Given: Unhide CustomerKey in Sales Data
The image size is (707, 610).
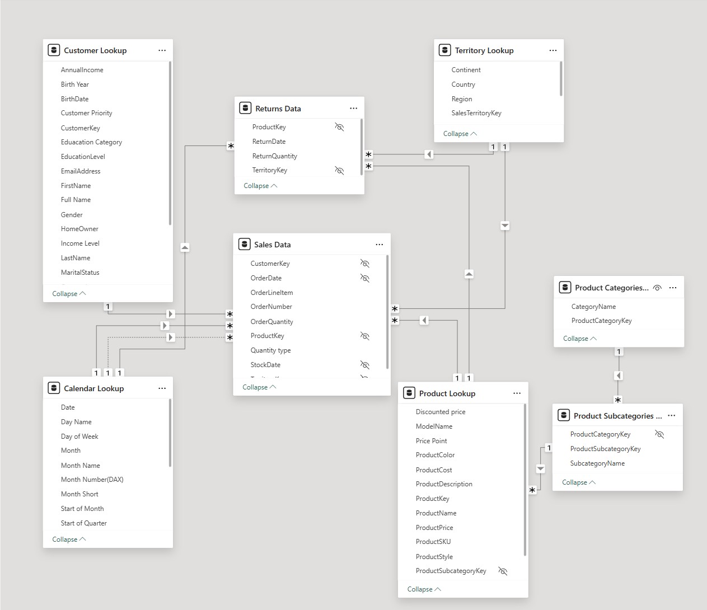Looking at the screenshot, I should (365, 263).
